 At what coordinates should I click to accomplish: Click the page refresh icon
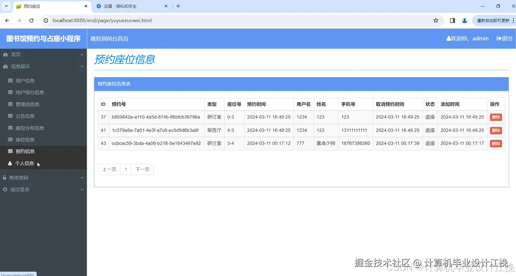coord(31,21)
